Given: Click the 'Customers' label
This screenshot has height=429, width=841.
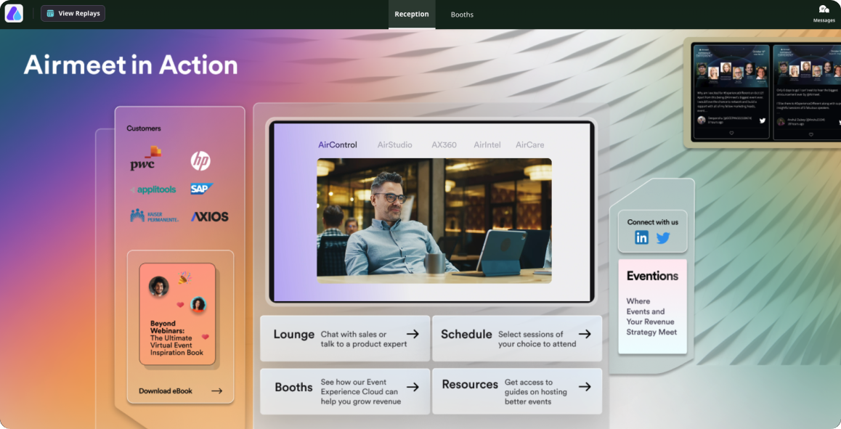Looking at the screenshot, I should point(144,128).
